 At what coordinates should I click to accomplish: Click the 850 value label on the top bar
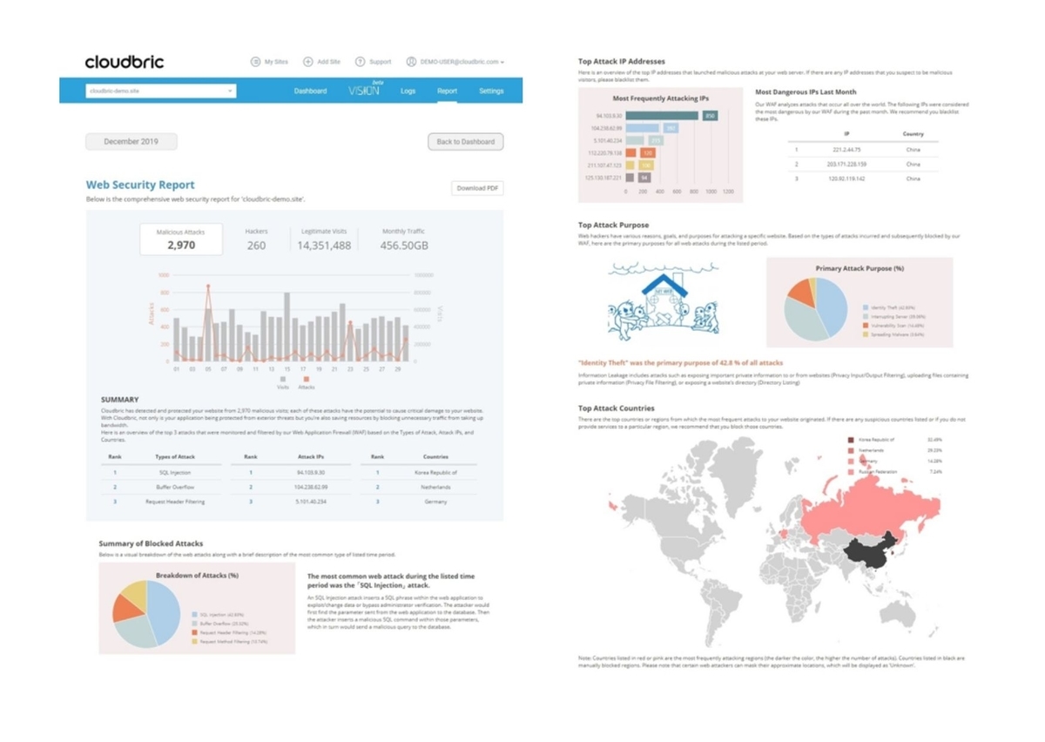click(710, 115)
